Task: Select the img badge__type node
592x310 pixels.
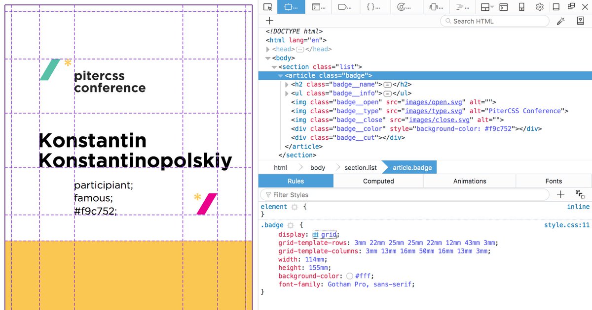Action: [430, 111]
